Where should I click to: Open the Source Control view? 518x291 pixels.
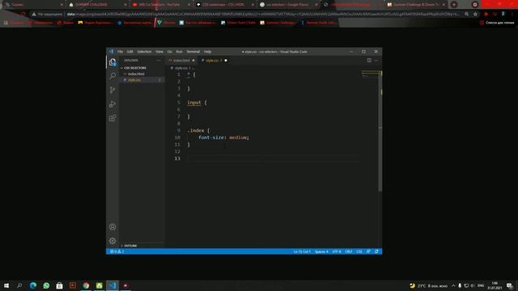(x=113, y=90)
